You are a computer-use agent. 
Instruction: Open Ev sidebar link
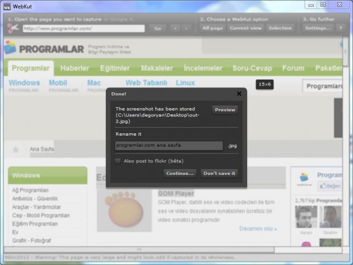pyautogui.click(x=15, y=232)
